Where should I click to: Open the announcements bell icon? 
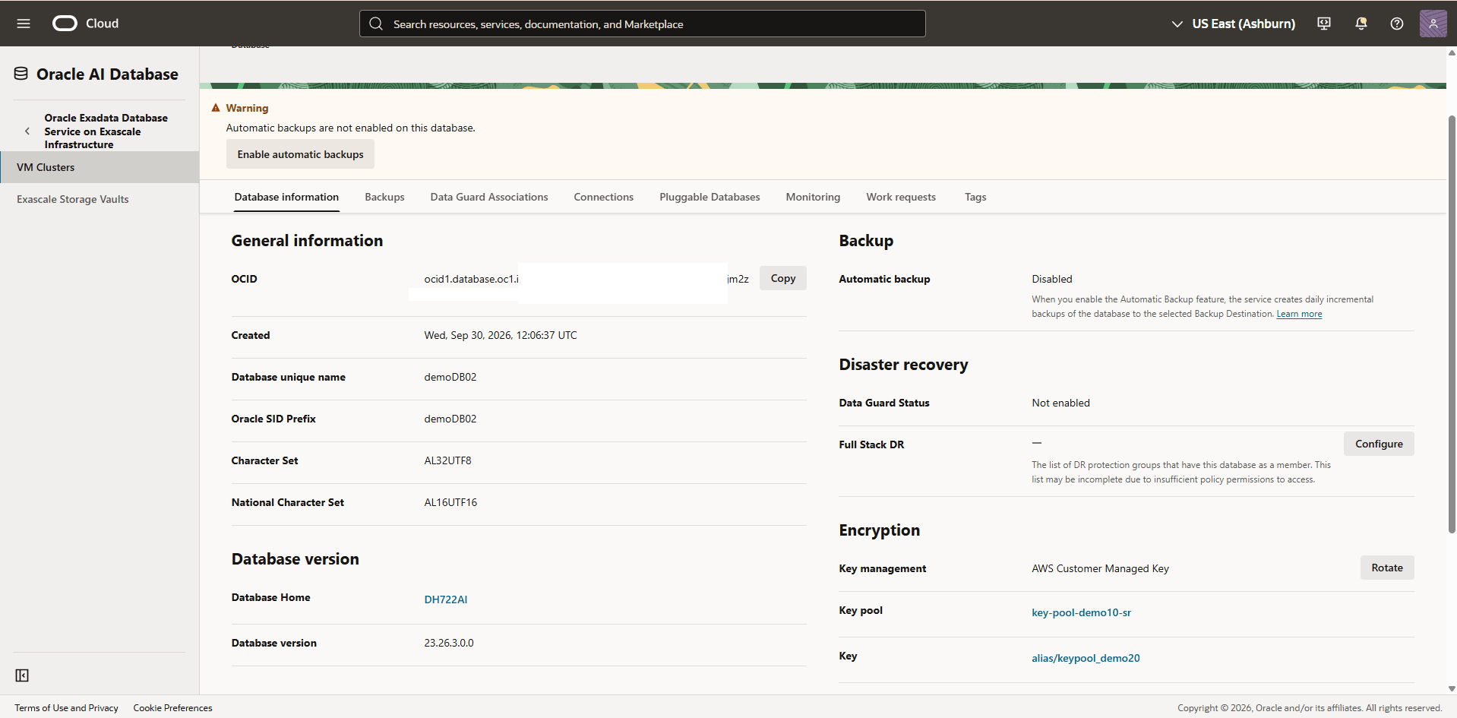pyautogui.click(x=1361, y=24)
